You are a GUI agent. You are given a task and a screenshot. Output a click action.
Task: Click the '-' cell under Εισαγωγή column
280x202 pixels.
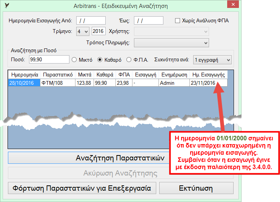click(146, 83)
